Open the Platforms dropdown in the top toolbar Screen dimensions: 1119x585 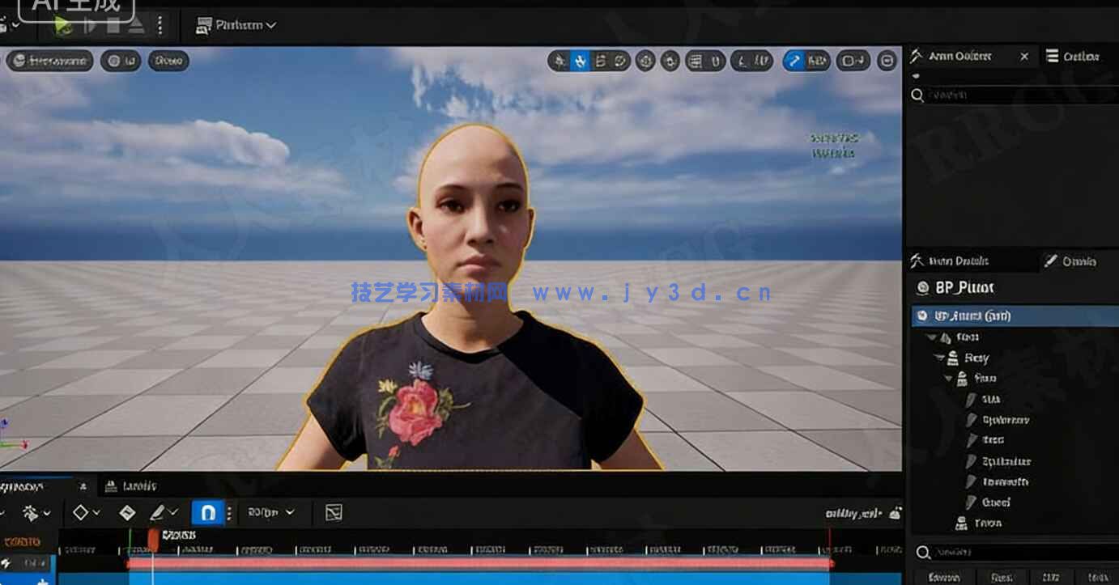(x=236, y=25)
